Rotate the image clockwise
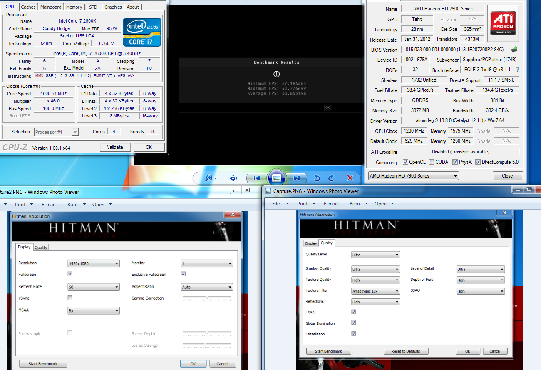The image size is (541, 370). [x=331, y=178]
